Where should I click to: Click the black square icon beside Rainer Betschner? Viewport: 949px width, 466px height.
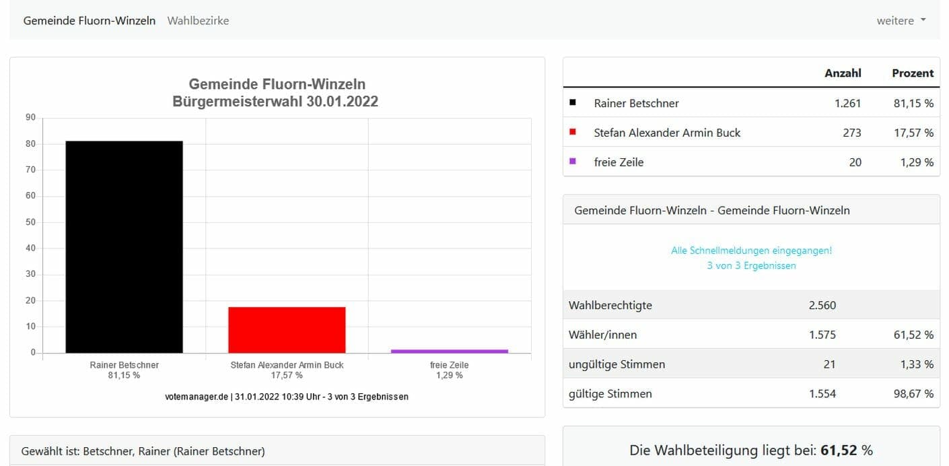(x=573, y=103)
